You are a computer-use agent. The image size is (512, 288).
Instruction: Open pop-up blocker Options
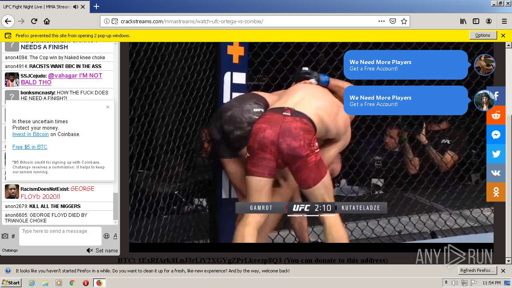tap(483, 35)
